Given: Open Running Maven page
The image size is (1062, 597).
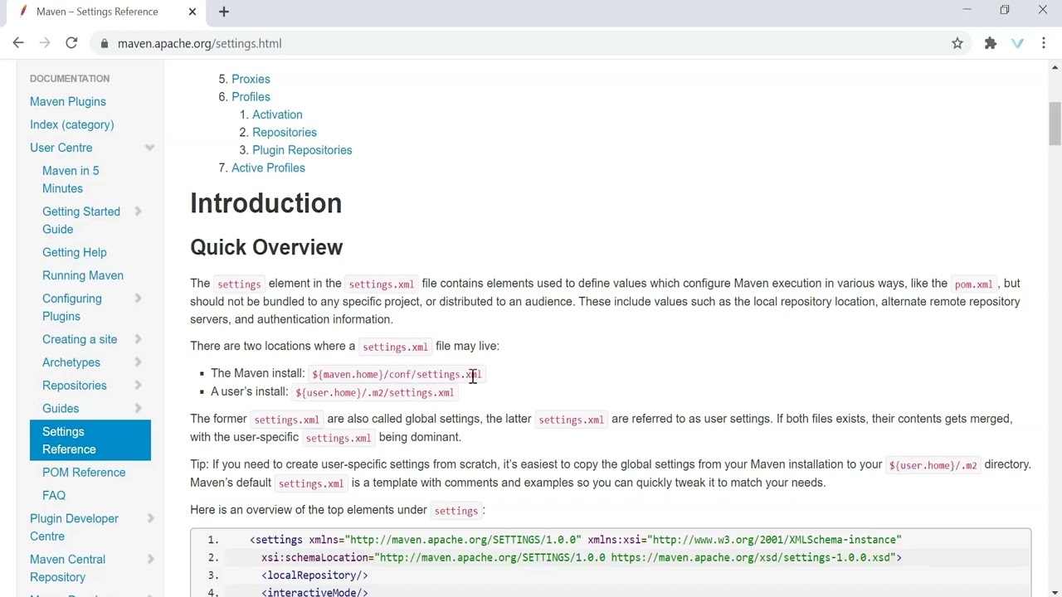Looking at the screenshot, I should pyautogui.click(x=83, y=275).
